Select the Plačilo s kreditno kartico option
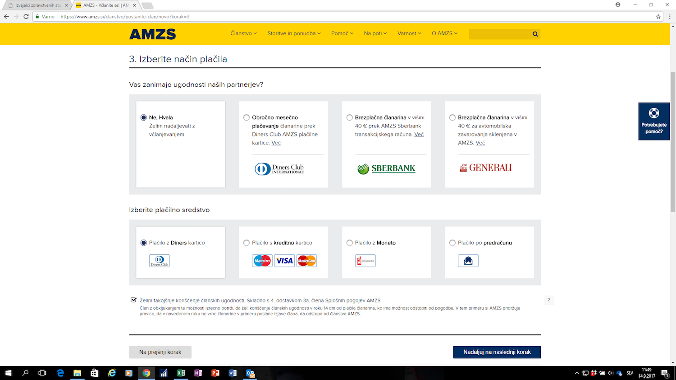The width and height of the screenshot is (676, 380). pos(247,243)
